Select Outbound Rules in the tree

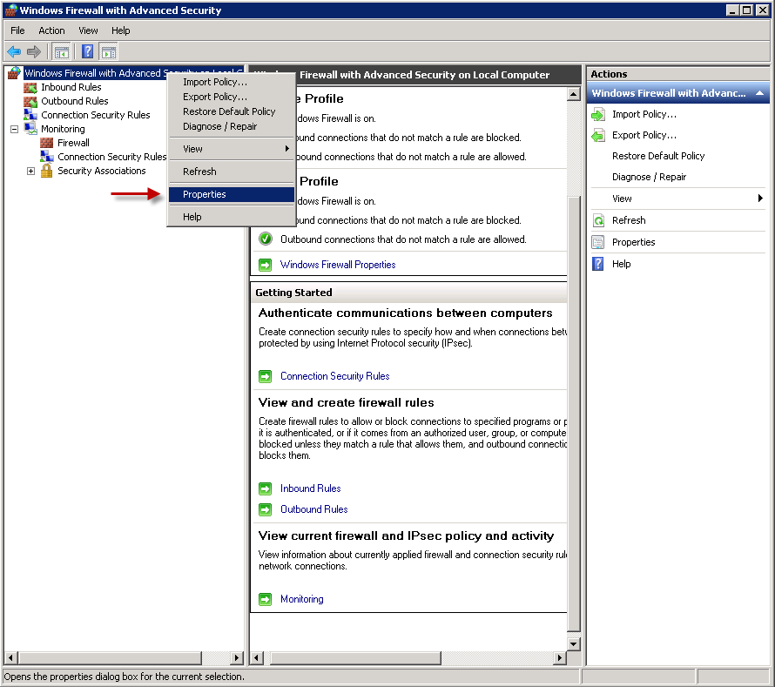tap(75, 101)
